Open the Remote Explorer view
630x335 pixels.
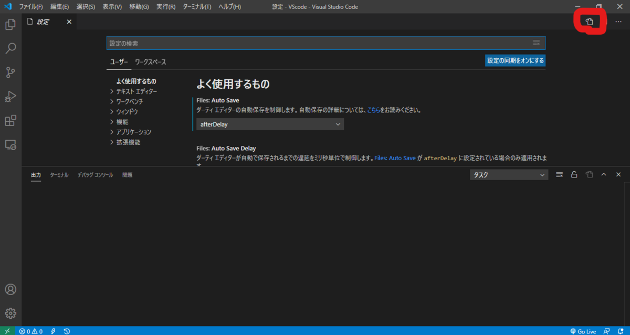[10, 145]
